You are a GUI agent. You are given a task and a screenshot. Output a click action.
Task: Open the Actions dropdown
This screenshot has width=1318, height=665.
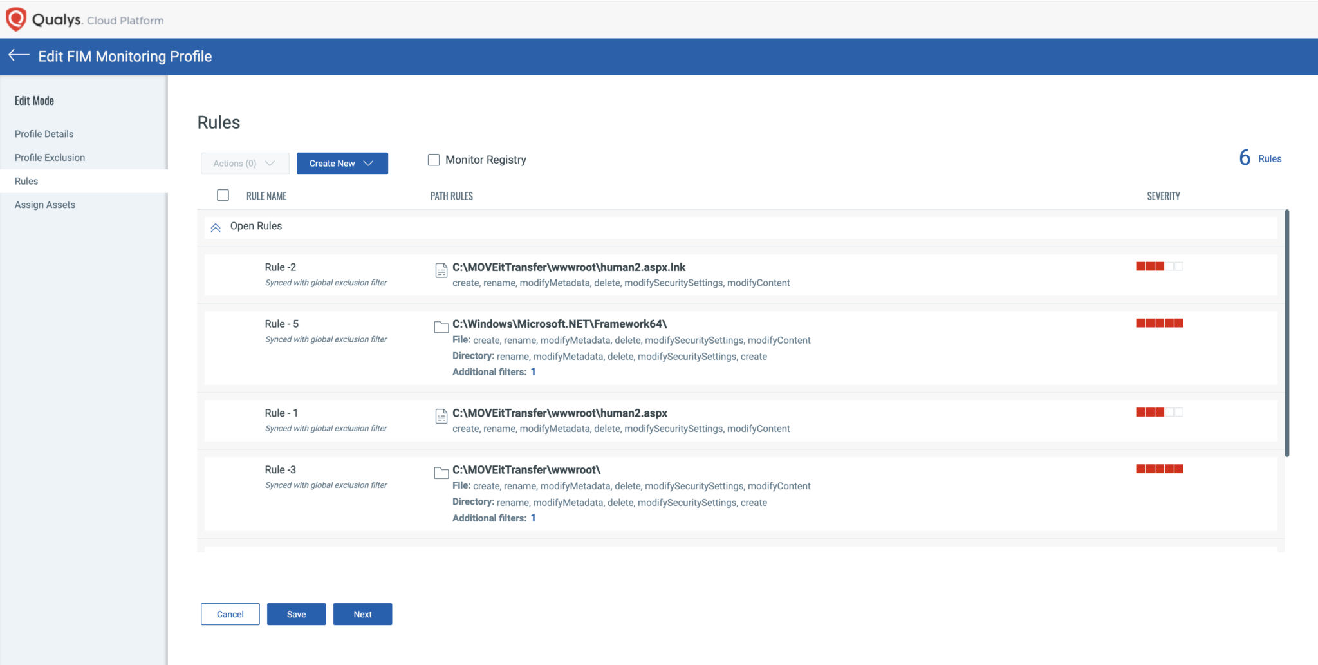(x=244, y=163)
